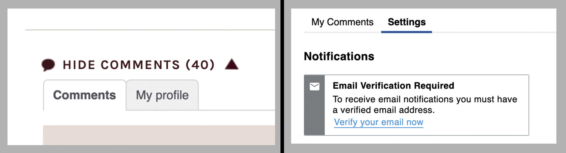Open the My profile tab
Screen dimensions: 566x153
tap(162, 95)
